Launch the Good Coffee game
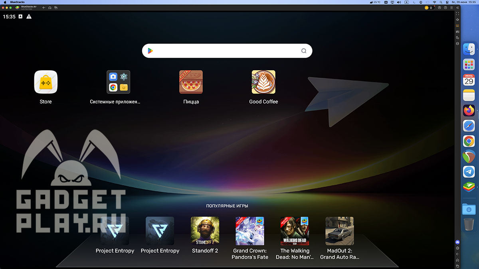 (263, 82)
